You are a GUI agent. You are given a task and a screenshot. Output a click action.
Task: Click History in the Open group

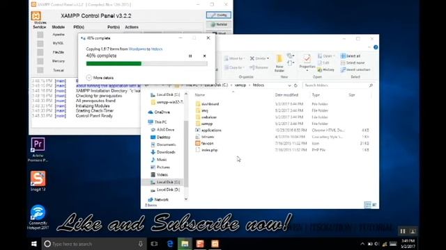click(x=326, y=69)
